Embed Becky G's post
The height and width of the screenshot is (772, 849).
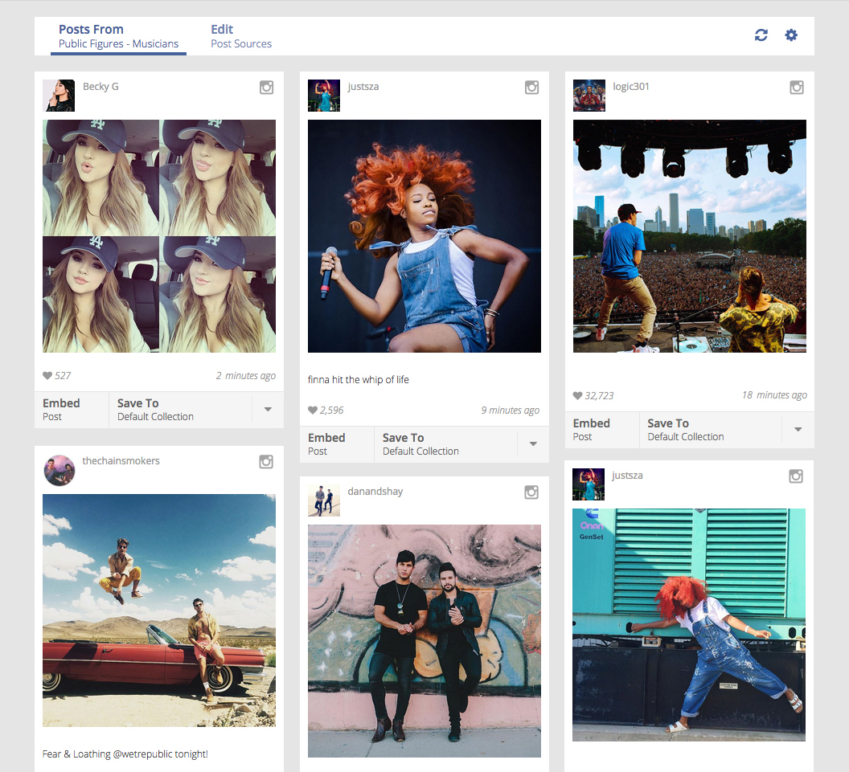70,410
